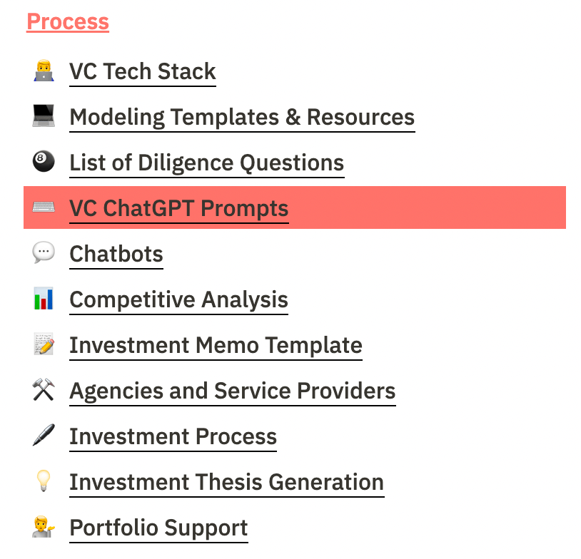Open Agencies and Service Providers link
This screenshot has height=559, width=581.
pos(233,391)
